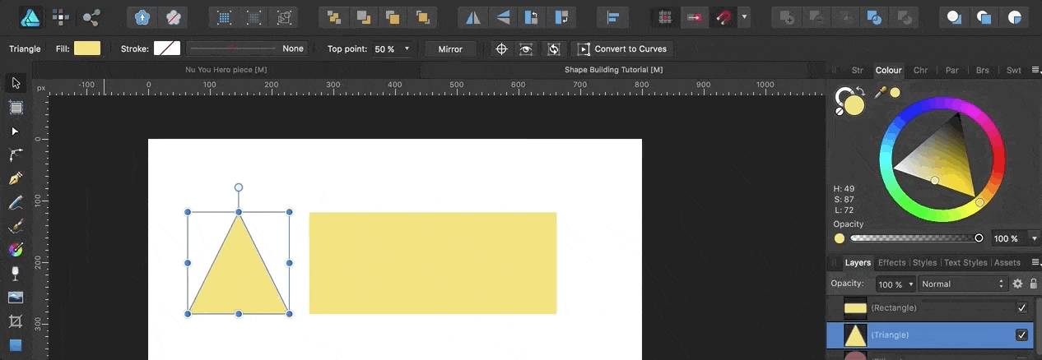This screenshot has height=360, width=1042.
Task: Open the snapping options dropdown arrow
Action: point(744,16)
